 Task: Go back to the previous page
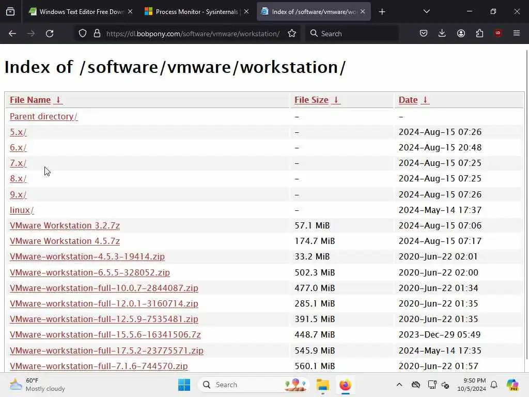(x=12, y=34)
